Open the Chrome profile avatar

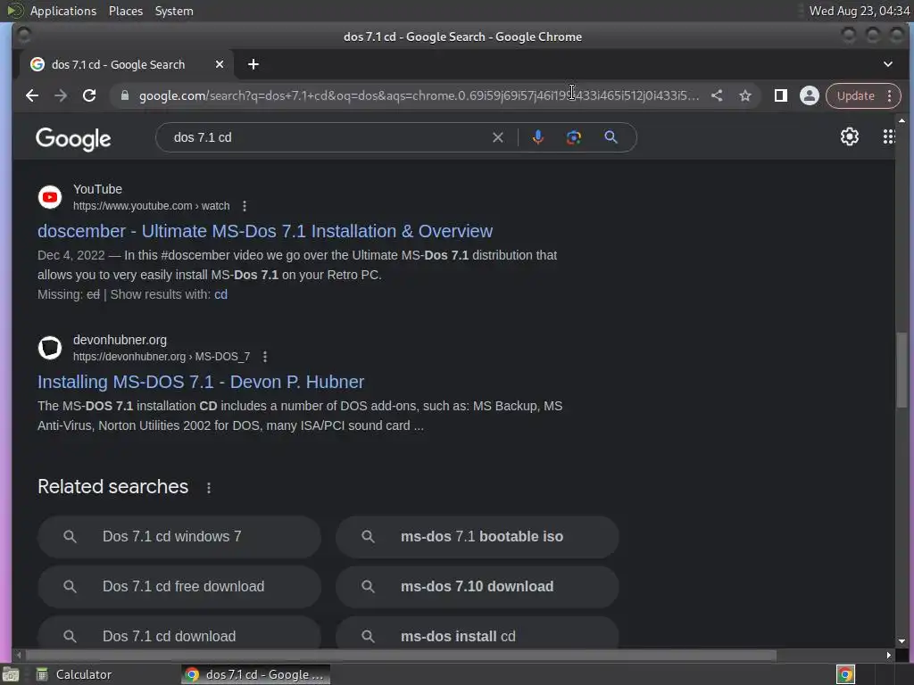pos(809,95)
